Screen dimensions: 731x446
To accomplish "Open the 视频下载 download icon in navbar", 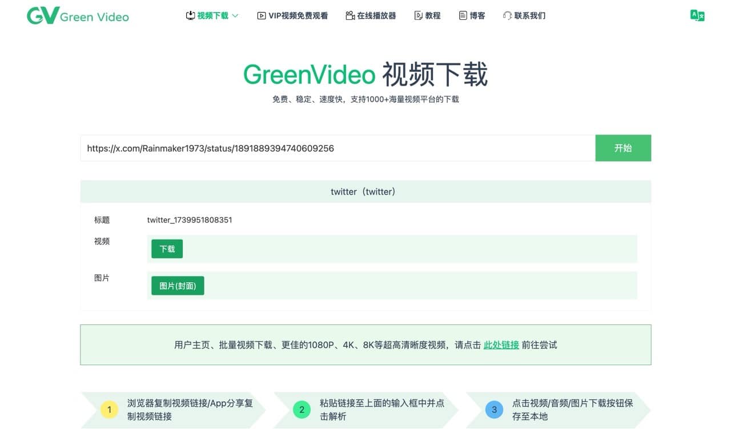I will pos(191,16).
